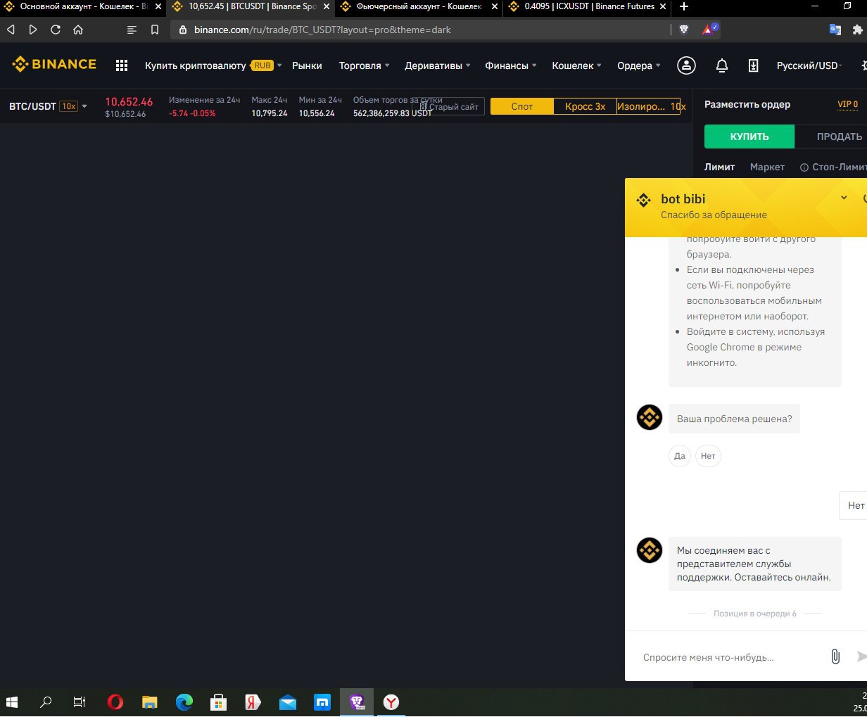867x717 pixels.
Task: Collapse the bot bibi chat window
Action: pyautogui.click(x=844, y=198)
